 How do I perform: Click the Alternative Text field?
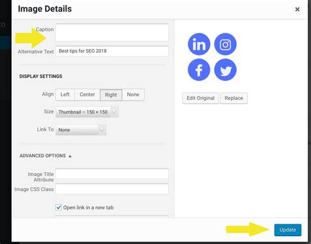pos(112,51)
